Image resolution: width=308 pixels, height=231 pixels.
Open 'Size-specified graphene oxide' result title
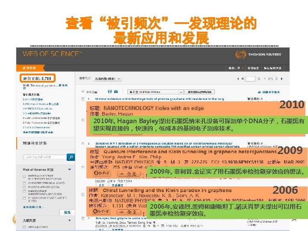[x=121, y=218]
